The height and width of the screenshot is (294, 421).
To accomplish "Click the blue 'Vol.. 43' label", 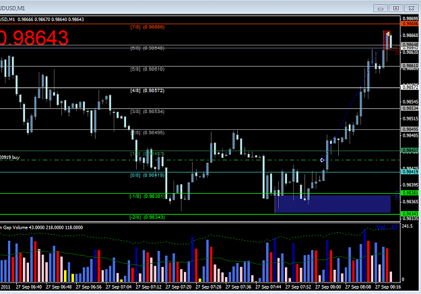I will pyautogui.click(x=387, y=227).
